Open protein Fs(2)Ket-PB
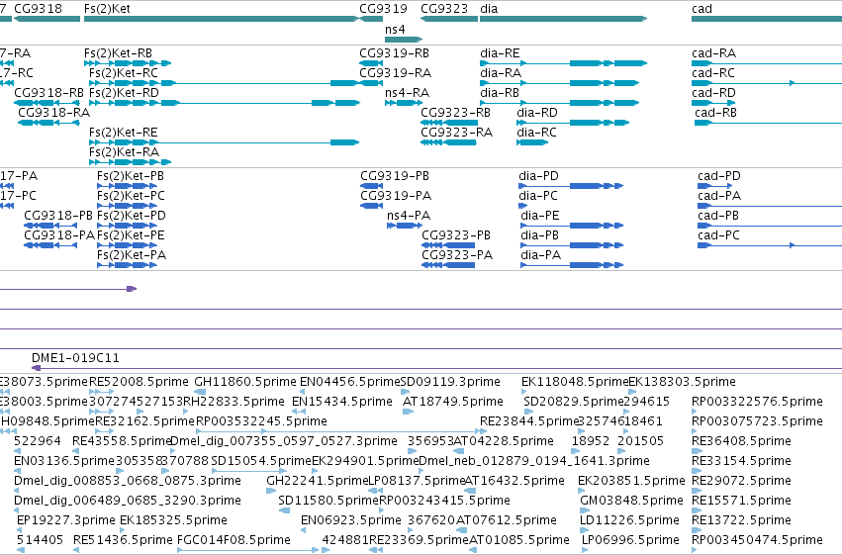The height and width of the screenshot is (555, 842). tap(128, 186)
